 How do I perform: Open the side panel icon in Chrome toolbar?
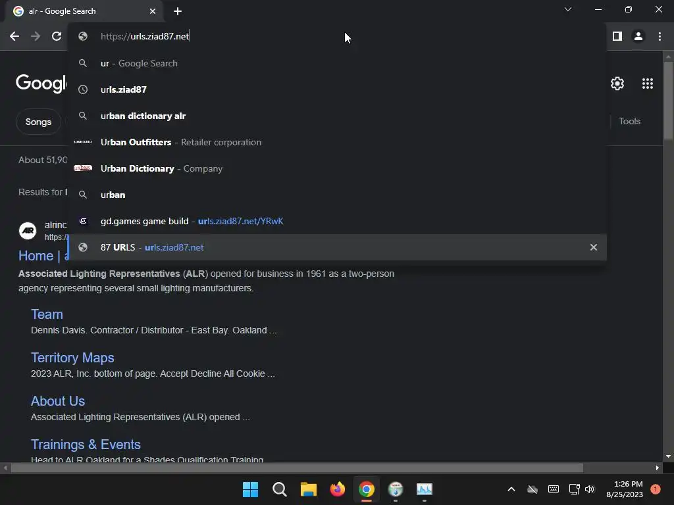tap(617, 36)
